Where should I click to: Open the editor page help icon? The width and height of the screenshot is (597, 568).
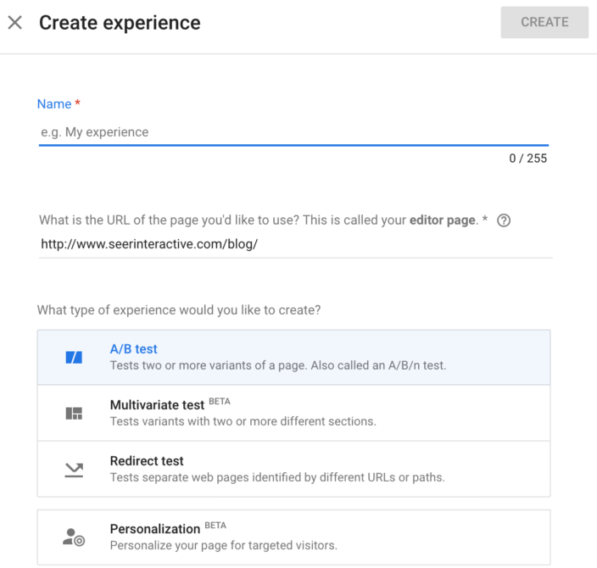coord(504,220)
